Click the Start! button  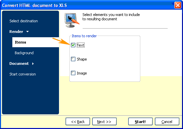pos(140,122)
